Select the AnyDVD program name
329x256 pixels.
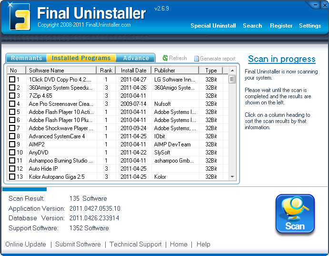point(39,153)
